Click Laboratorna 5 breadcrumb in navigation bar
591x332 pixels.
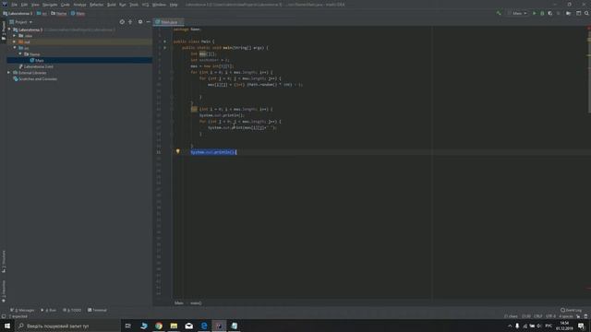(18, 13)
